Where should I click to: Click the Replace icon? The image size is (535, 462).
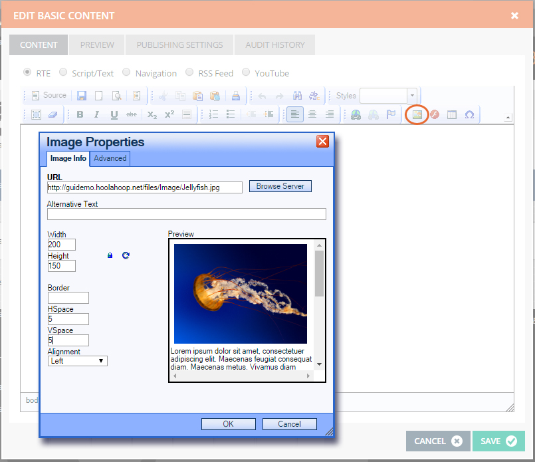(314, 96)
